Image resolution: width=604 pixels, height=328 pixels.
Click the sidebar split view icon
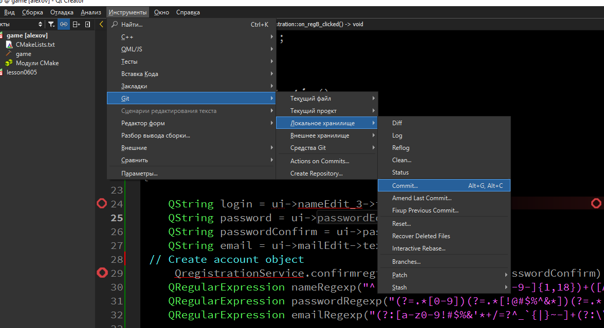pyautogui.click(x=87, y=24)
